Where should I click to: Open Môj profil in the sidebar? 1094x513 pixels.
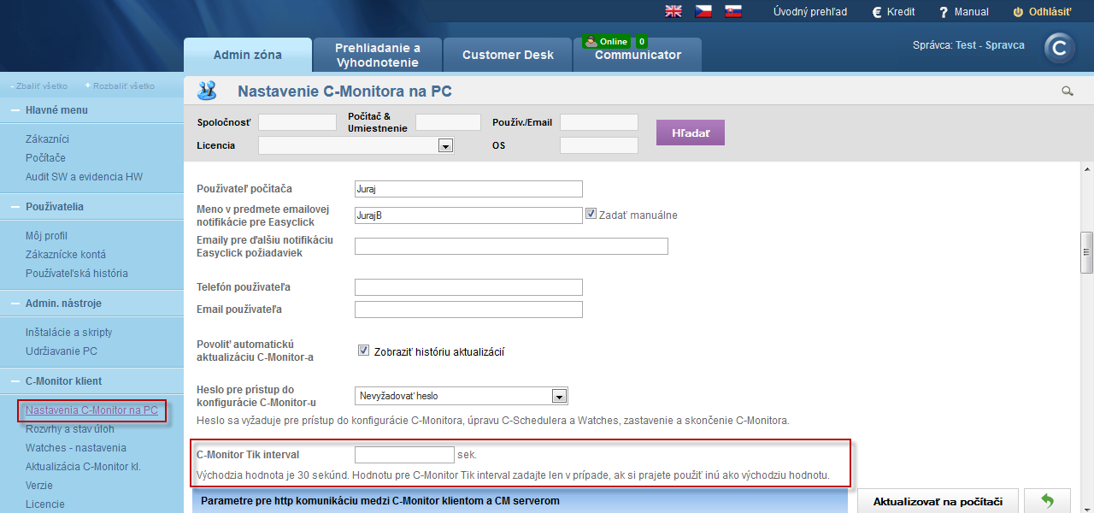[x=46, y=236]
